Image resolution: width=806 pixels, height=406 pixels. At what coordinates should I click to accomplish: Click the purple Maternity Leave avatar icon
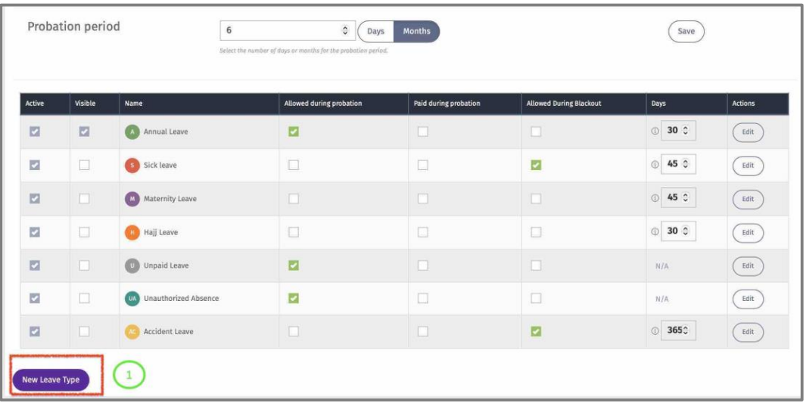point(132,198)
